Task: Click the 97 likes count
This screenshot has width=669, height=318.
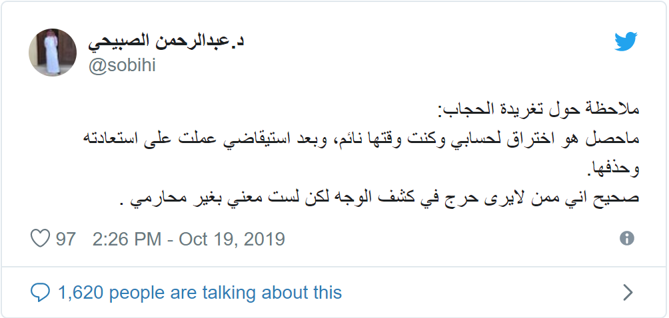Action: (66, 239)
